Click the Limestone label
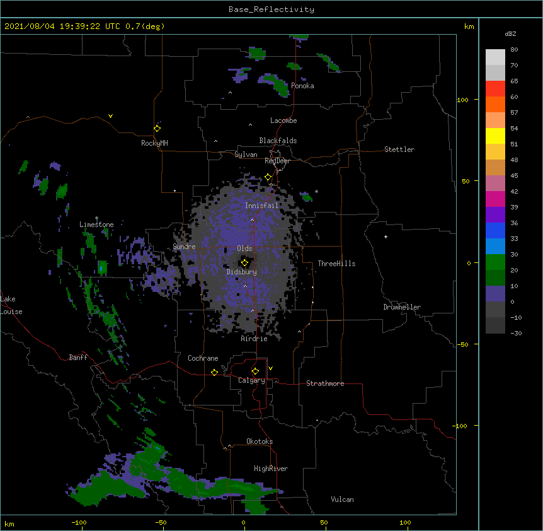Image resolution: width=543 pixels, height=531 pixels. click(x=96, y=225)
